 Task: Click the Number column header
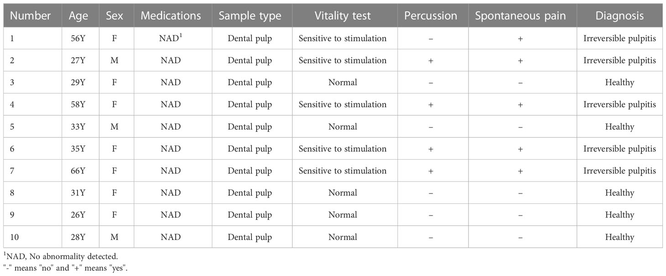pos(30,16)
